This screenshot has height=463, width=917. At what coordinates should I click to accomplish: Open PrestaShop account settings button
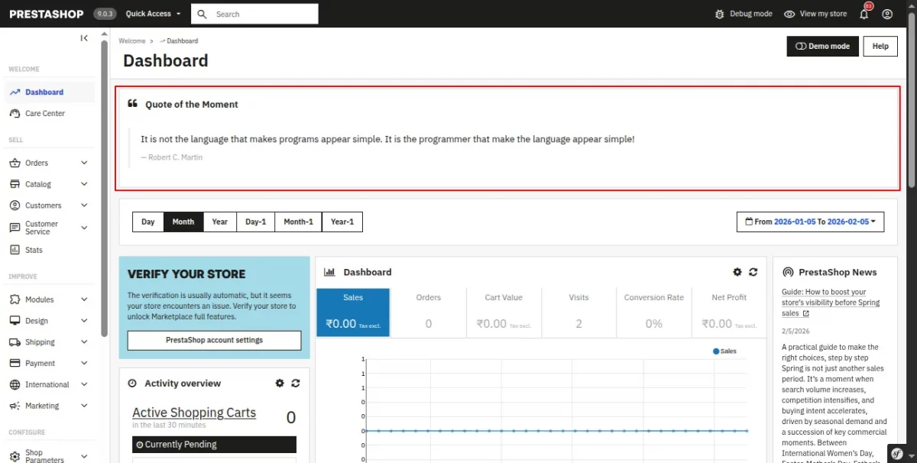click(x=214, y=340)
